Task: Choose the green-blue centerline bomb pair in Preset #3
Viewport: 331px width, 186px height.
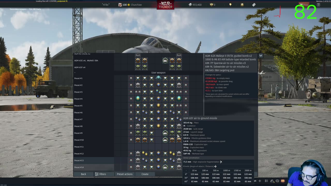Action: 158,92
